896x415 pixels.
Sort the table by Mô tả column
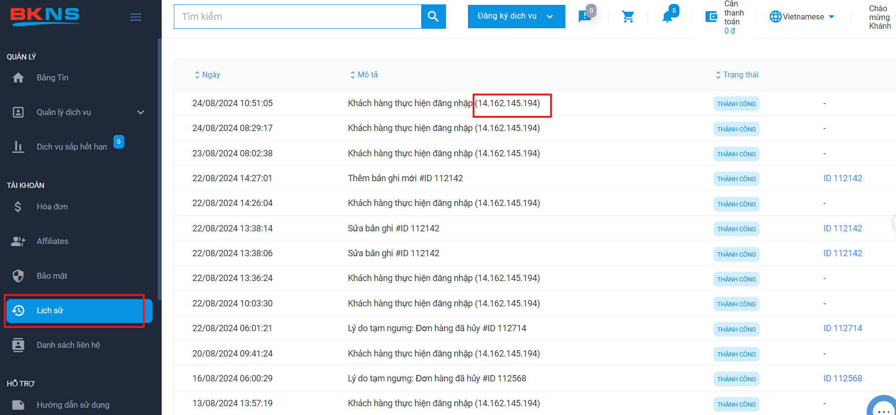(364, 75)
